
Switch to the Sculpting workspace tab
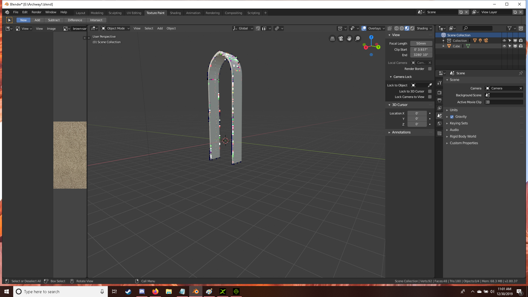tap(115, 13)
